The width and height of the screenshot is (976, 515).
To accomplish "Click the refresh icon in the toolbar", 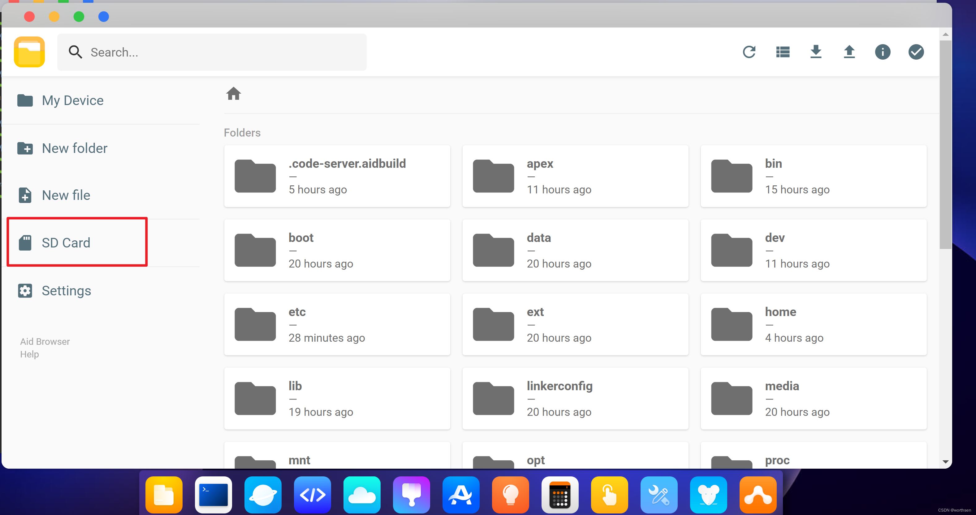I will (749, 52).
